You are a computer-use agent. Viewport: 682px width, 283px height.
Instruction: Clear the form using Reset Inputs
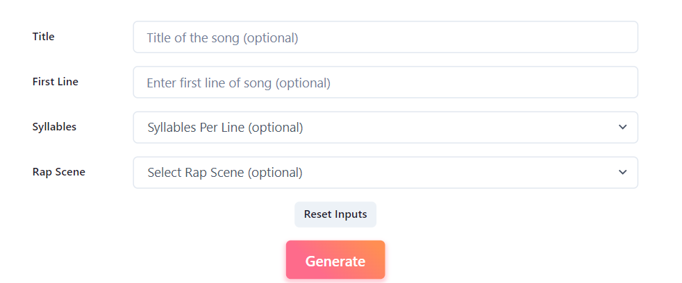[335, 214]
